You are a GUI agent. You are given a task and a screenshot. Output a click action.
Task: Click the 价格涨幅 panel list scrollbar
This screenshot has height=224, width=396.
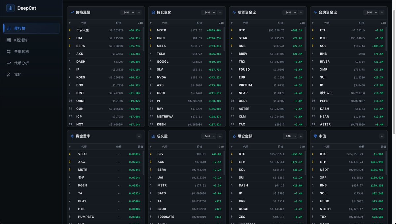143,39
